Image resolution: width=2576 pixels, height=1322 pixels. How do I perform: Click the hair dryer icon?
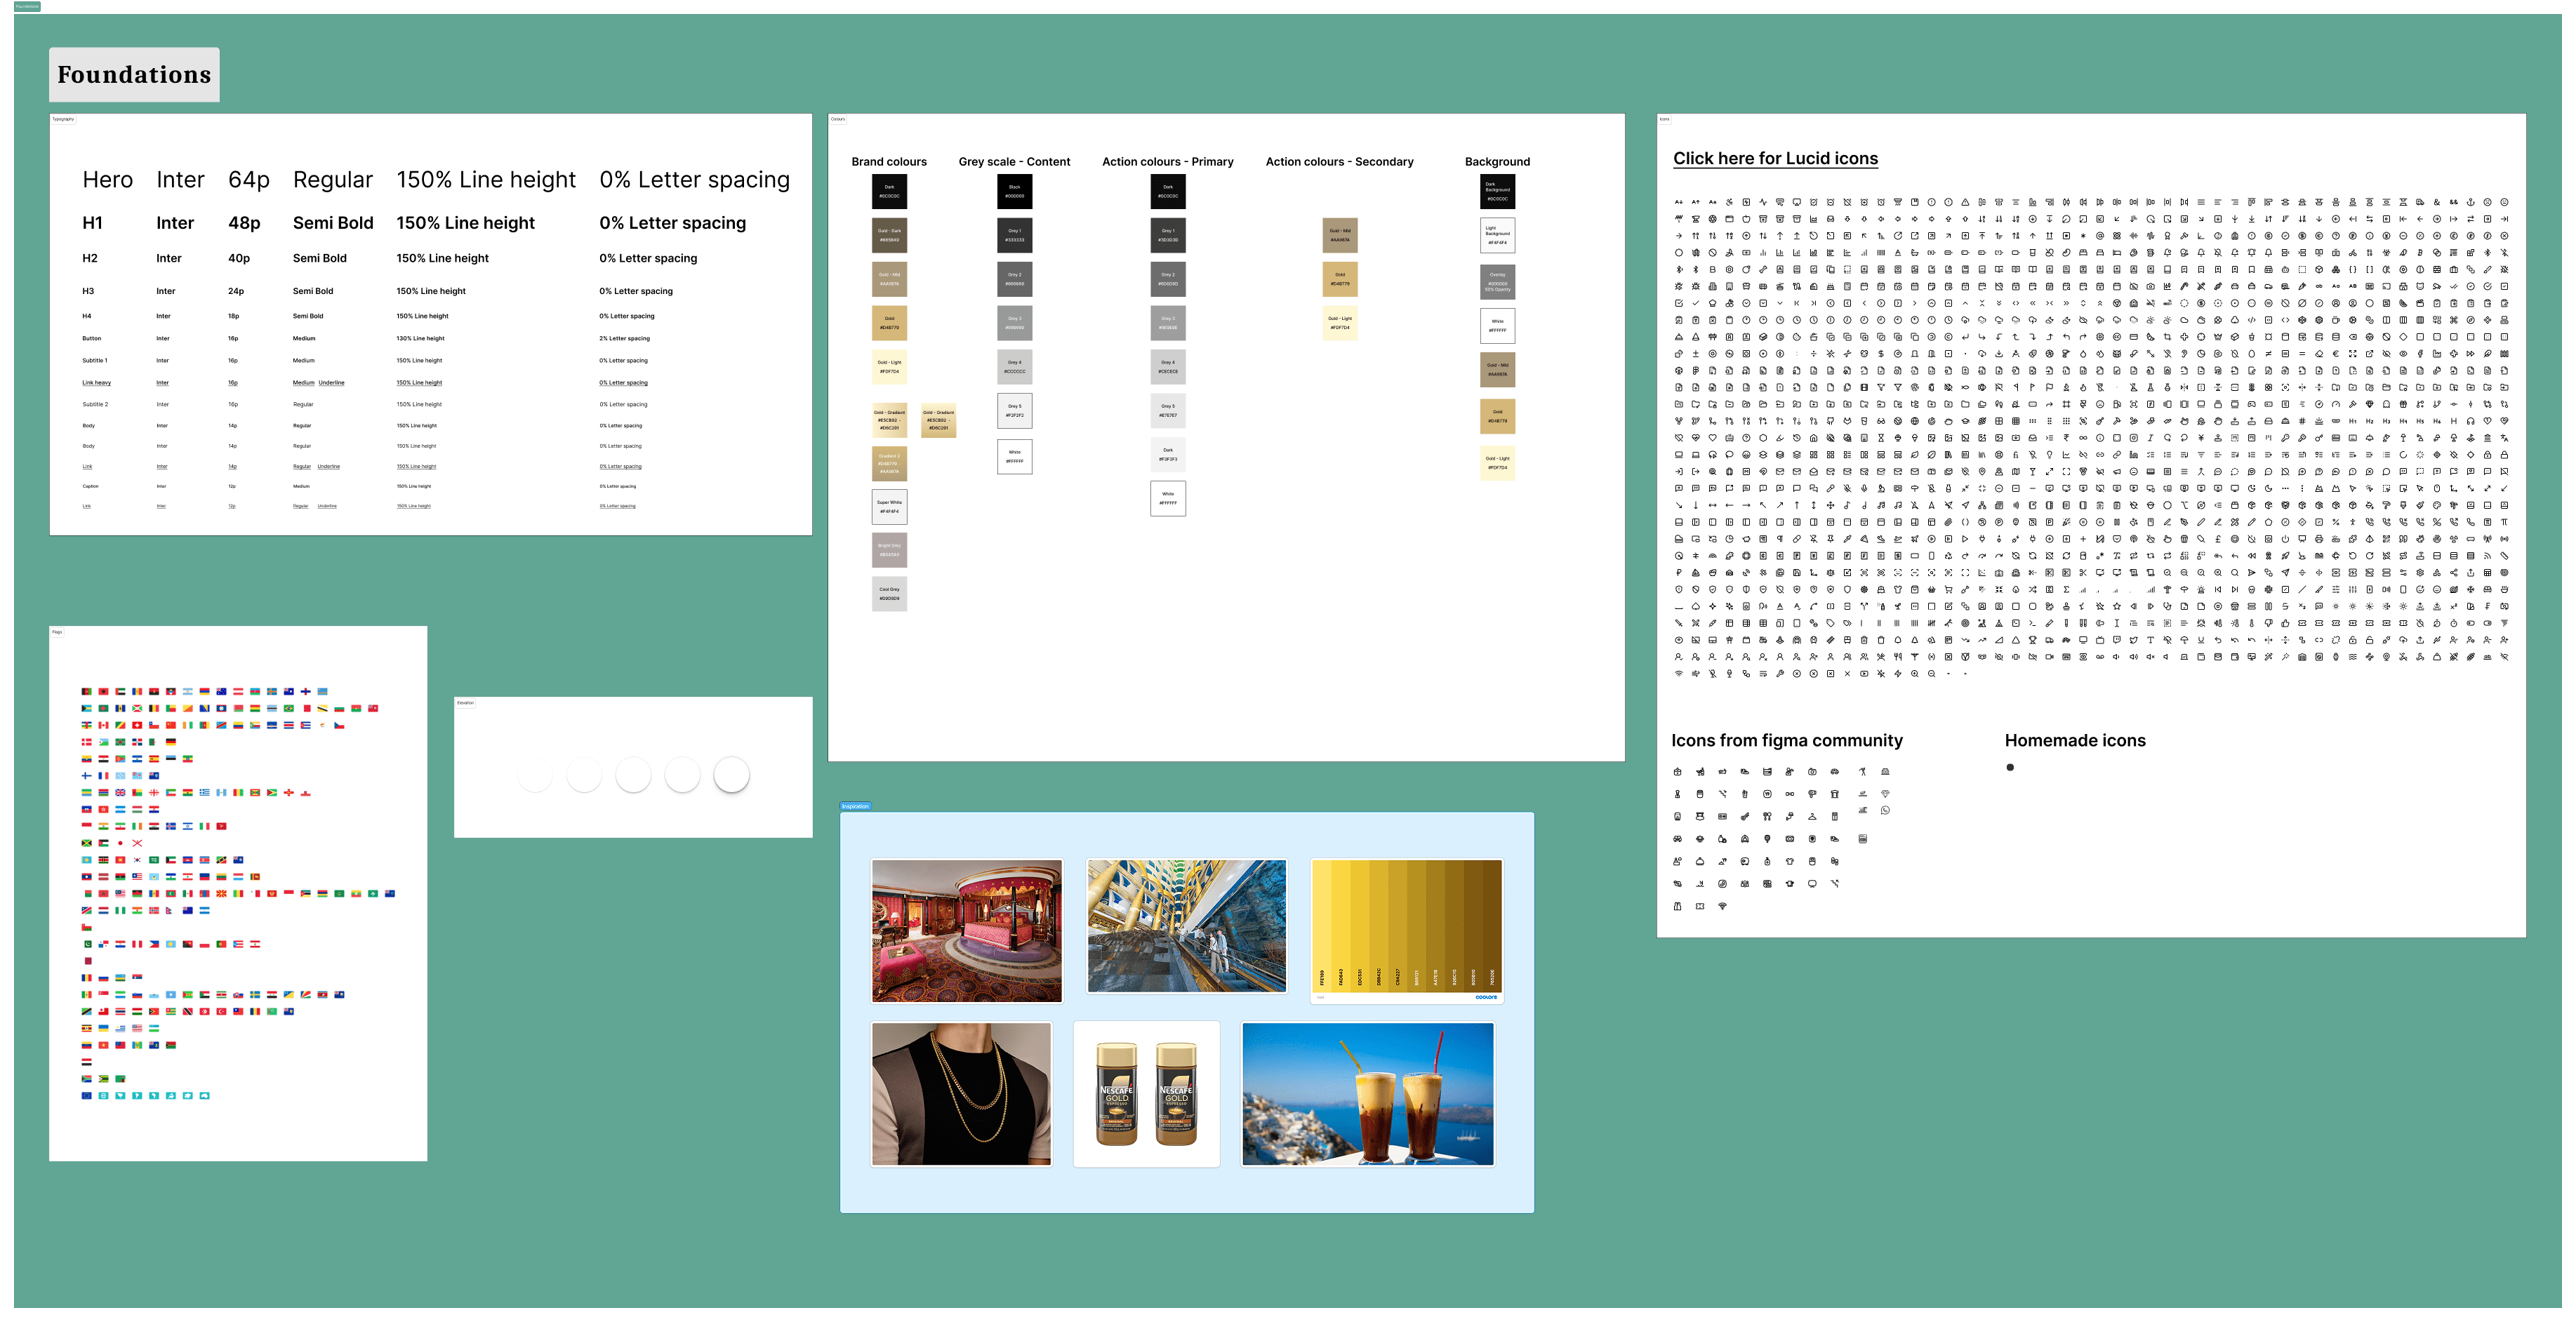click(1813, 794)
